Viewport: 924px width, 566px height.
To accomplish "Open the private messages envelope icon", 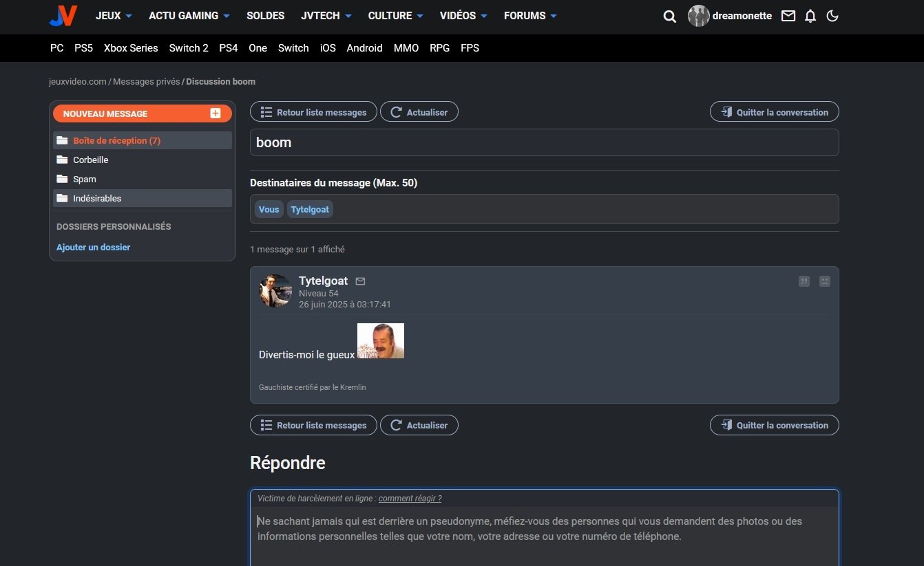I will (x=788, y=16).
